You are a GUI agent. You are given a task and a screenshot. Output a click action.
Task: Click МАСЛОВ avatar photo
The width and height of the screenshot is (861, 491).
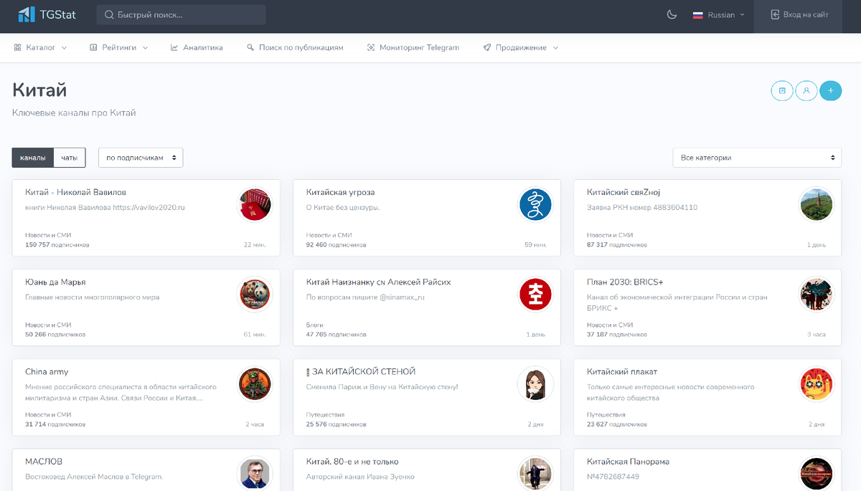(255, 474)
